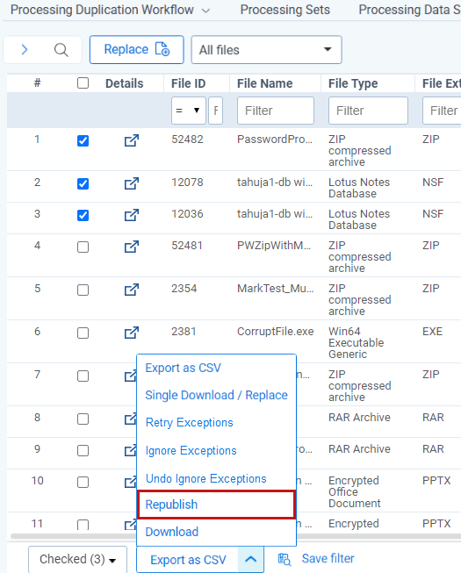This screenshot has width=461, height=573.
Task: Check the row 8 checkbox
Action: coord(83,419)
